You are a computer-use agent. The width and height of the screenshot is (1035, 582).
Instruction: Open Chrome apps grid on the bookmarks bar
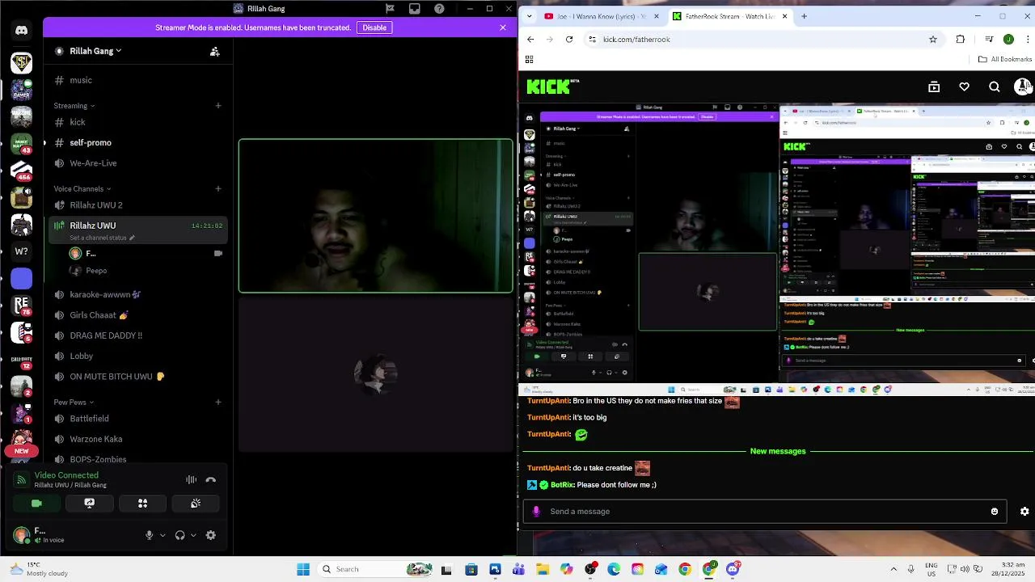tap(530, 59)
